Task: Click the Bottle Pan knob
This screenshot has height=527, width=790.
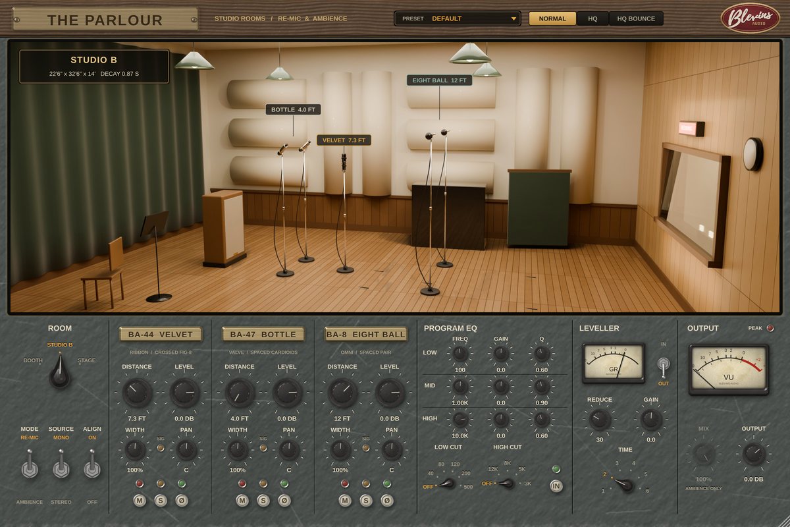Action: [x=289, y=450]
